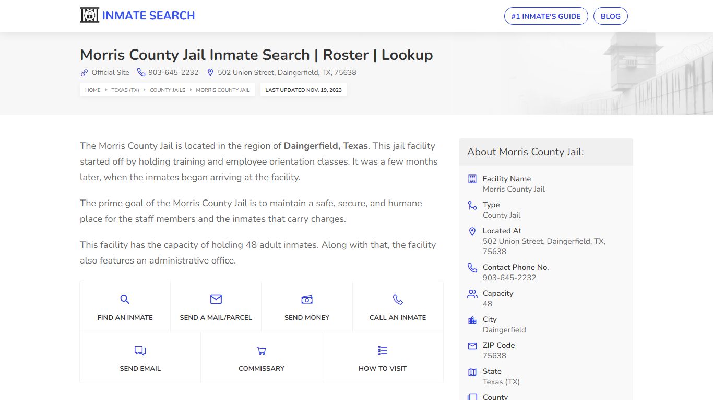Click City value Daingerfield in sidebar

[504, 330]
